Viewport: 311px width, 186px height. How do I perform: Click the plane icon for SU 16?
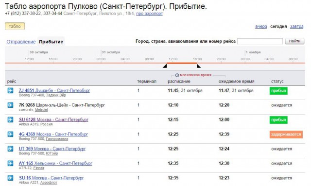(x=10, y=178)
